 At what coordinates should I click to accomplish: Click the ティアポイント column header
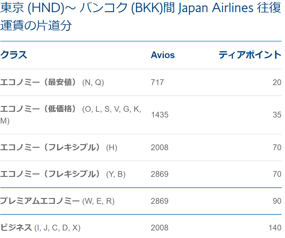[250, 55]
